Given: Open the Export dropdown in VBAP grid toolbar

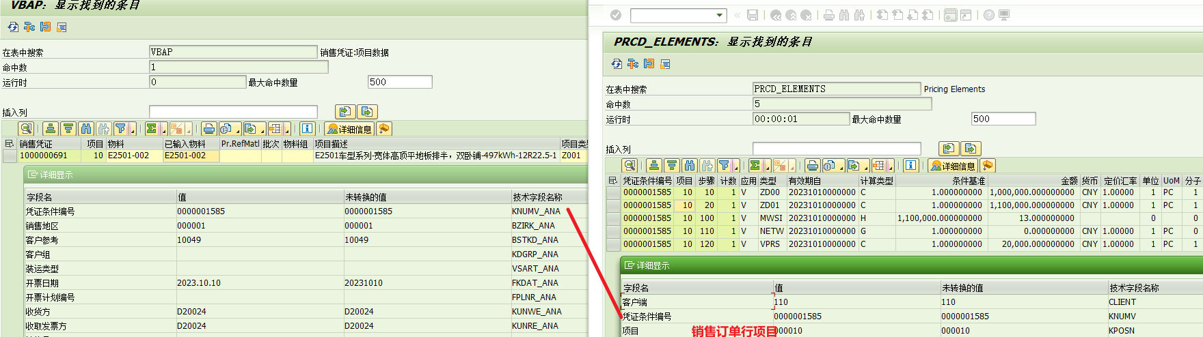Looking at the screenshot, I should point(255,128).
